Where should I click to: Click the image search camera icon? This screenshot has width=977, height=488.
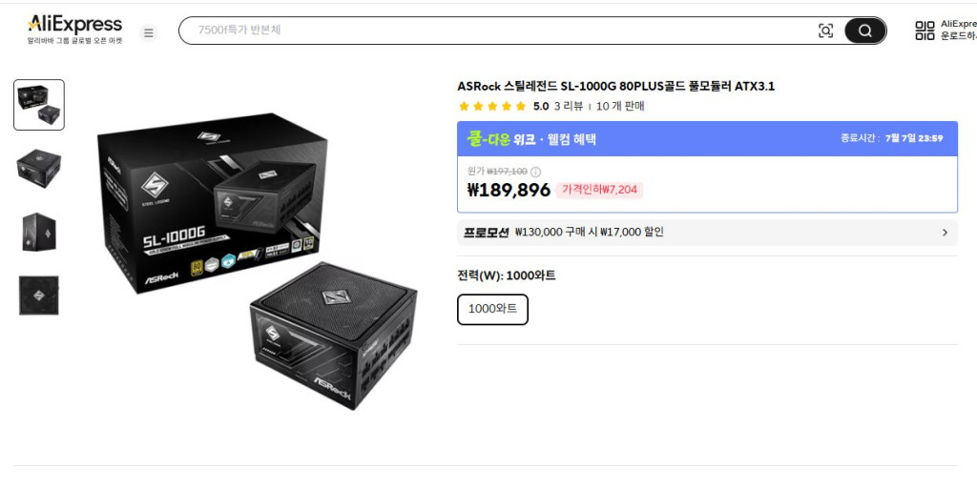[825, 30]
